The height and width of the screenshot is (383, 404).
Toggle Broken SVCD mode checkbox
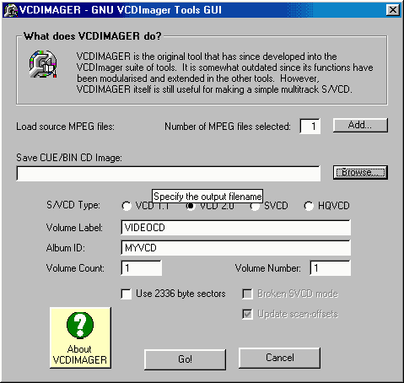pos(247,294)
